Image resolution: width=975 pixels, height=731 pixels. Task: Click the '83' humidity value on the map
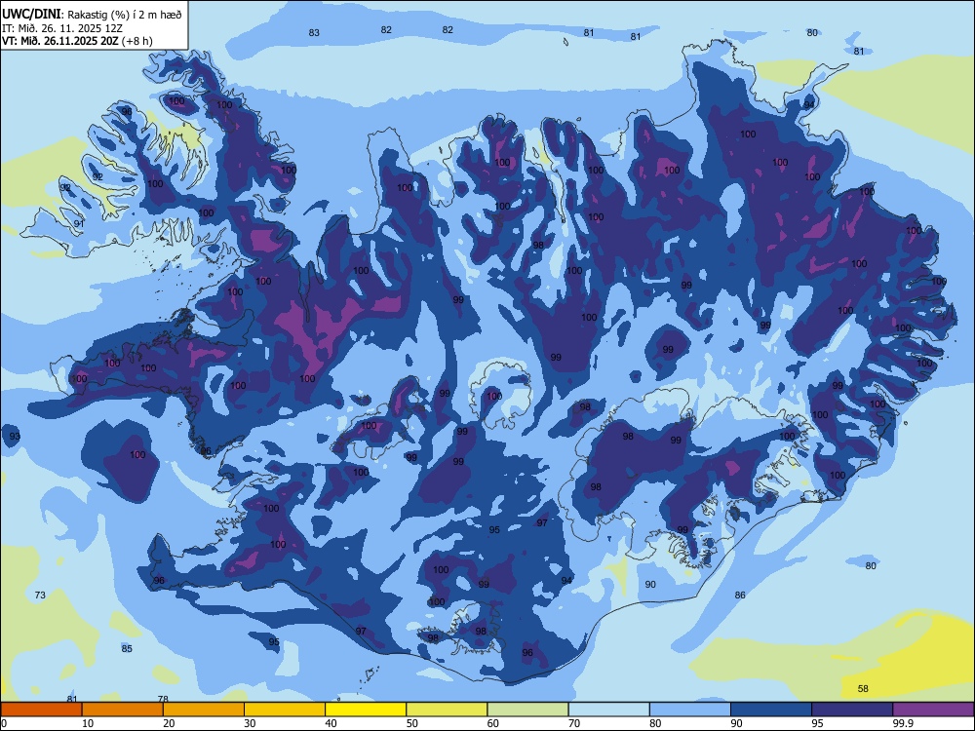[x=314, y=32]
